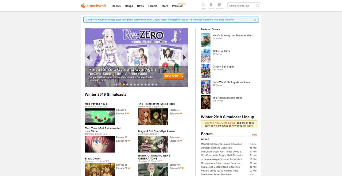Open the Shows menu

point(116,6)
